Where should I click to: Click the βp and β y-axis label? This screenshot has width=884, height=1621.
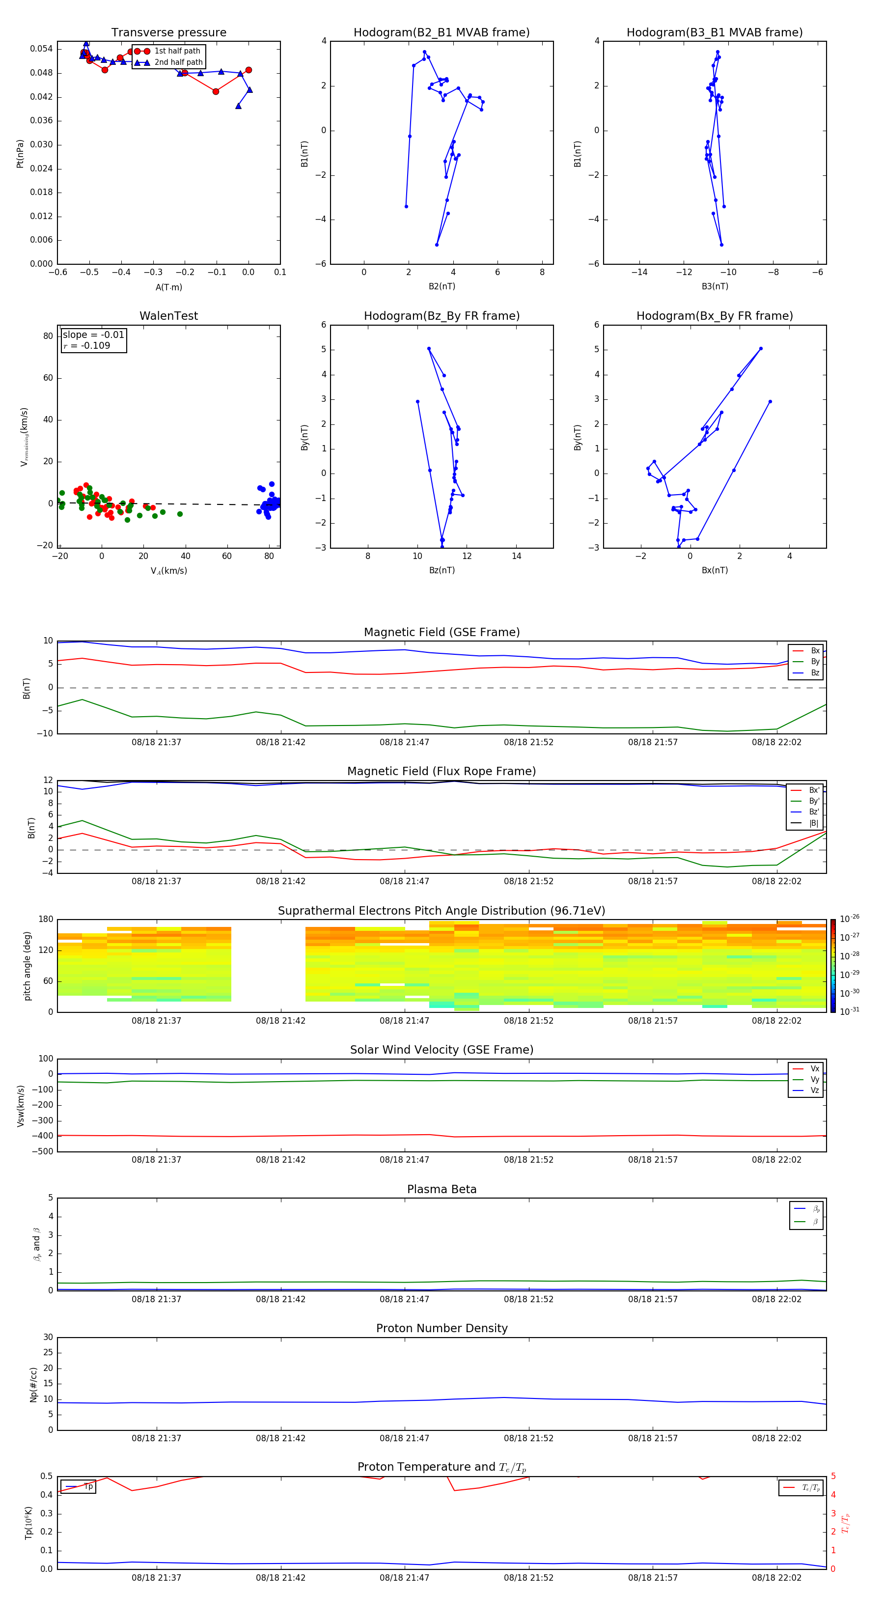tap(36, 1244)
